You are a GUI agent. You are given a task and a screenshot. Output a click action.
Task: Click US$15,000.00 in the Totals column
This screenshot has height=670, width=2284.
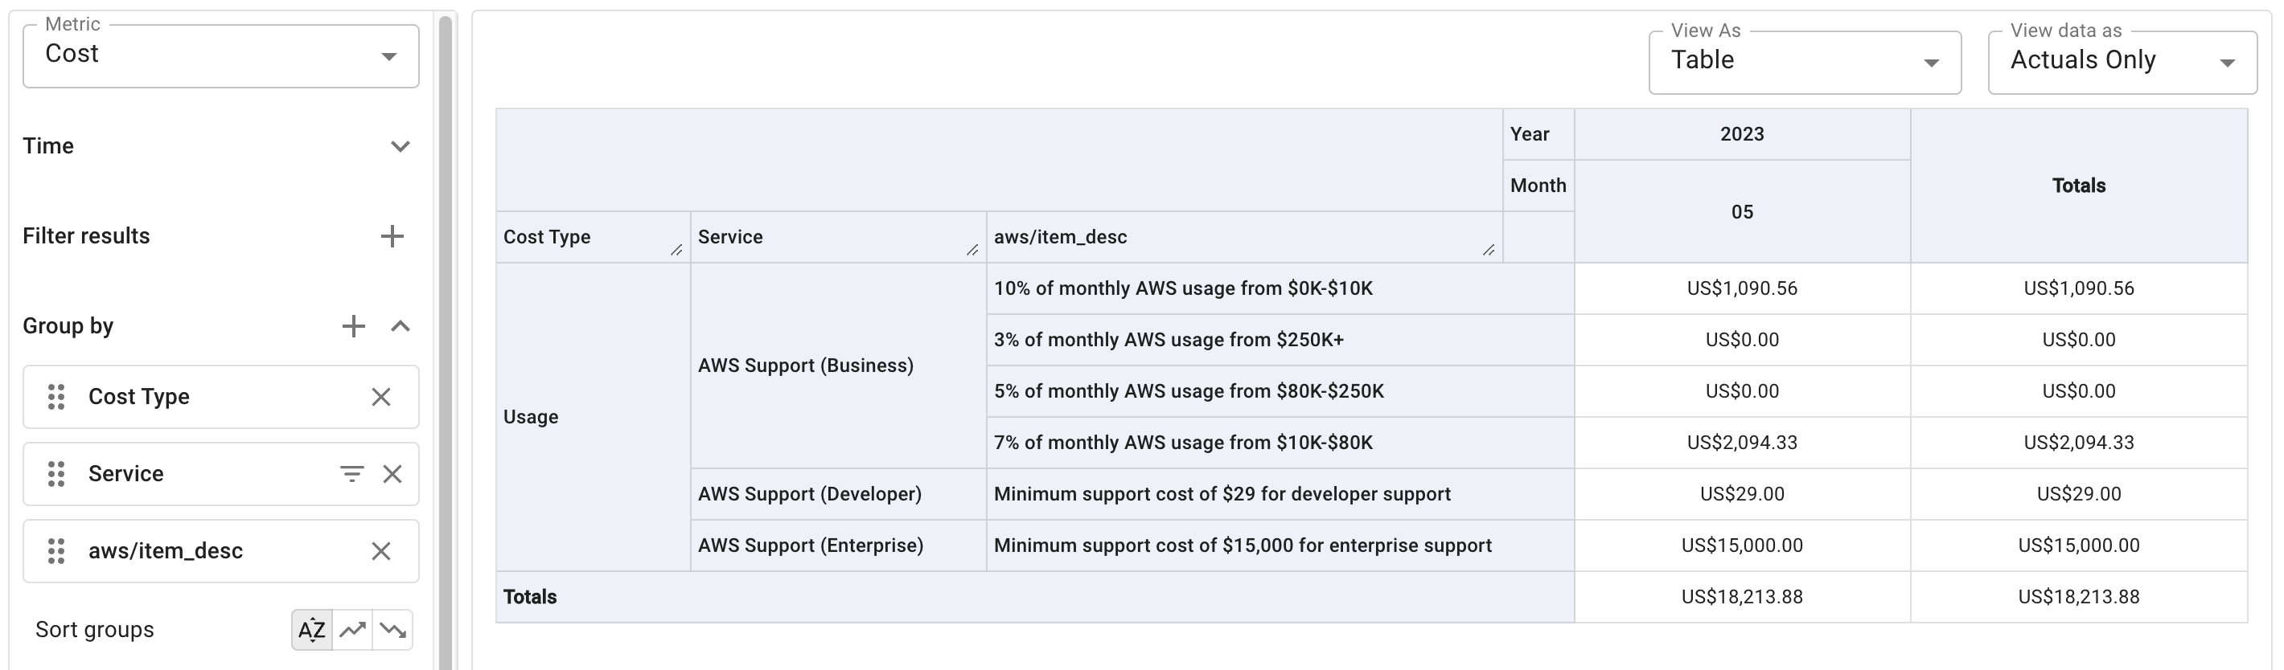tap(2078, 545)
